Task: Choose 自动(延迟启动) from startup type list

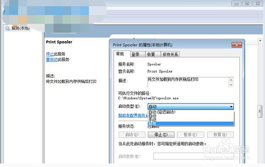Action: point(191,112)
